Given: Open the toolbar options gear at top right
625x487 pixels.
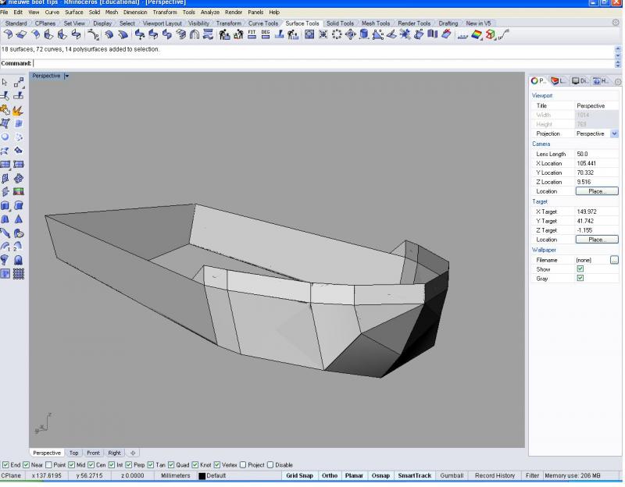Looking at the screenshot, I should click(x=616, y=23).
